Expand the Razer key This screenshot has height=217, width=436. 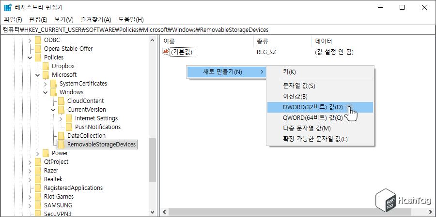(30, 171)
